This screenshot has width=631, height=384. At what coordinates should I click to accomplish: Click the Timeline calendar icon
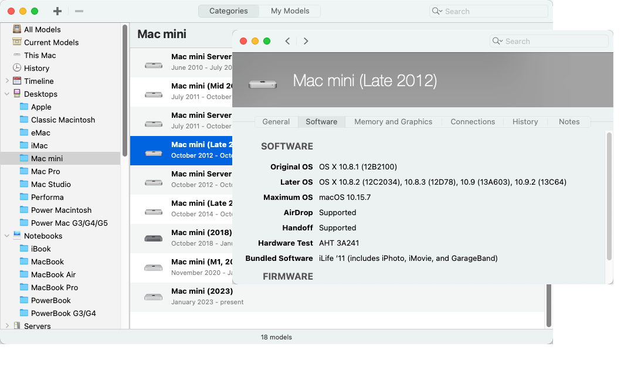click(17, 80)
